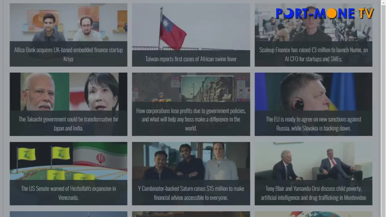Screen dimensions: 386x217
Task: Open the Allica Bank acquires Kriya headline
Action: (x=68, y=54)
